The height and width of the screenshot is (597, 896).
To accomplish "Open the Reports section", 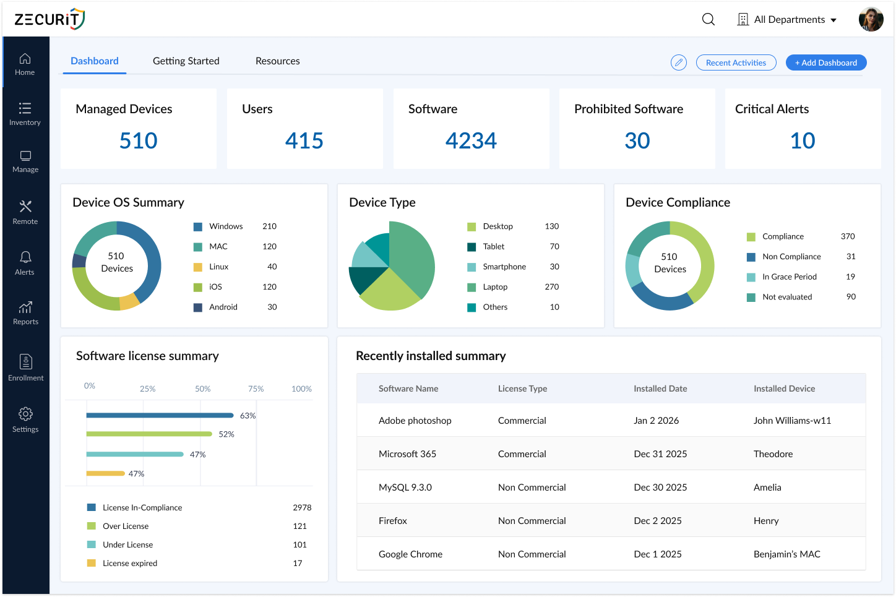I will (x=25, y=313).
